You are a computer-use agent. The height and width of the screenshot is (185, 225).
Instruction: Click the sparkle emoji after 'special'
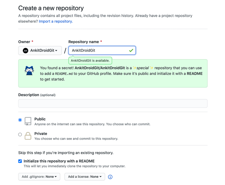[x=152, y=68]
